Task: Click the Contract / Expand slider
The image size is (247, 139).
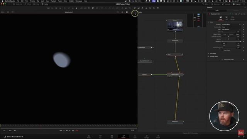Action: coord(228,37)
